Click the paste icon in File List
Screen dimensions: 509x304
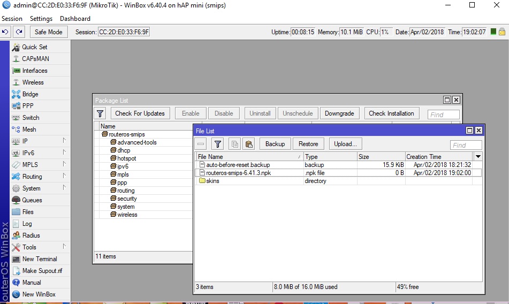[249, 144]
